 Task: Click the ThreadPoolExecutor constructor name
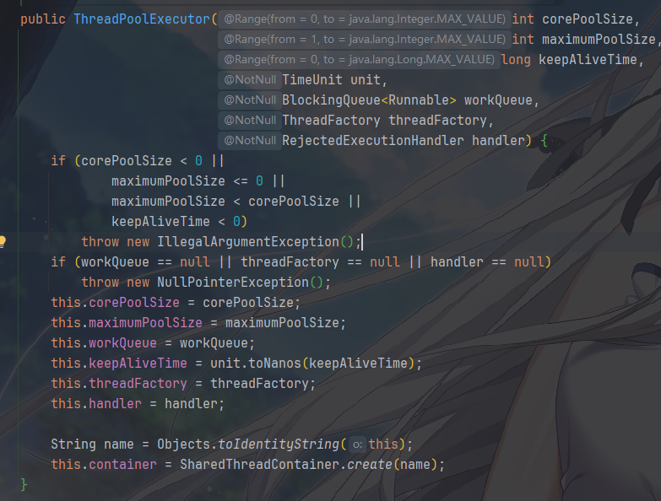(x=142, y=19)
